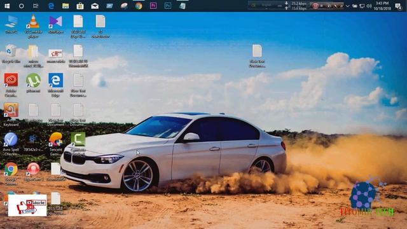Show hidden system tray icons chevron
The image size is (407, 229).
[347, 6]
